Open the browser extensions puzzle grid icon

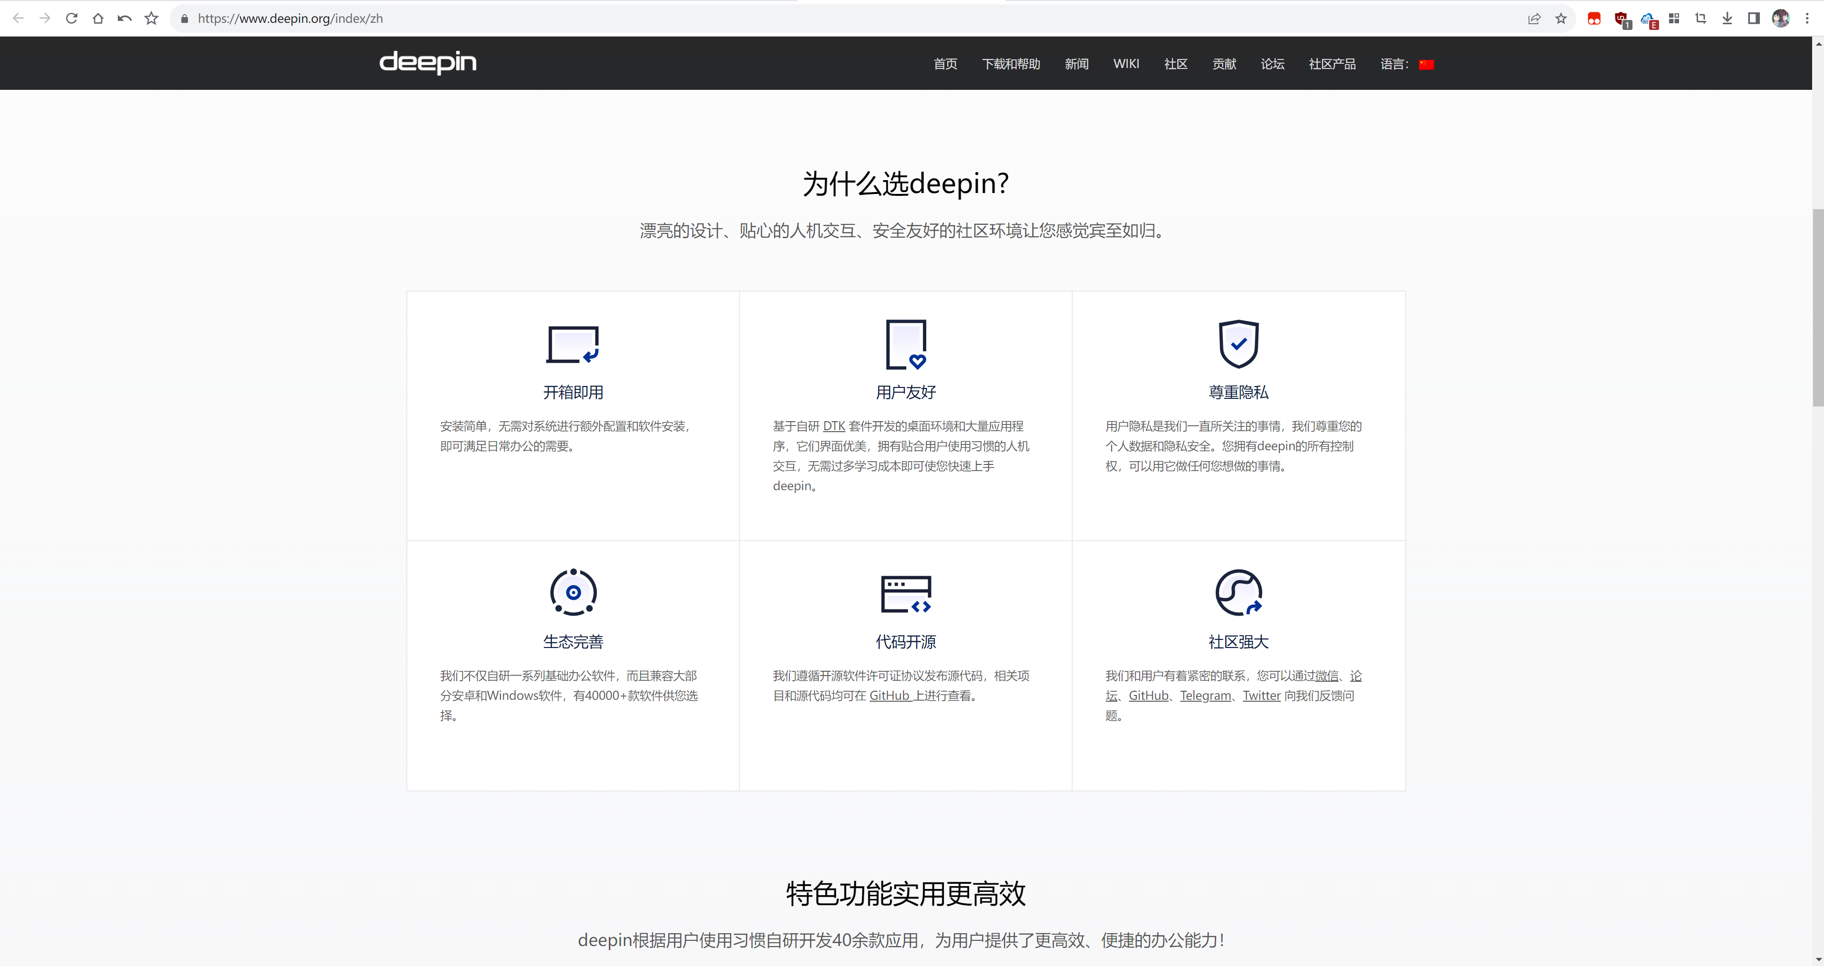tap(1674, 18)
